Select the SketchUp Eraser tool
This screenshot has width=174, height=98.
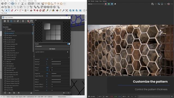point(12,10)
